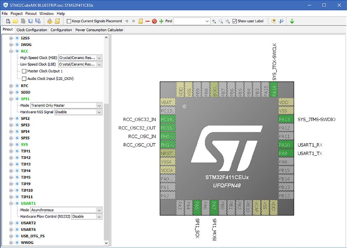Image resolution: width=347 pixels, height=248 pixels.
Task: Click the green download arrow icon
Action: click(x=292, y=21)
